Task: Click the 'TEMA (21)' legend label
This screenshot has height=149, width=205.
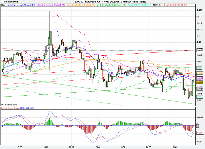Action: click(x=157, y=5)
